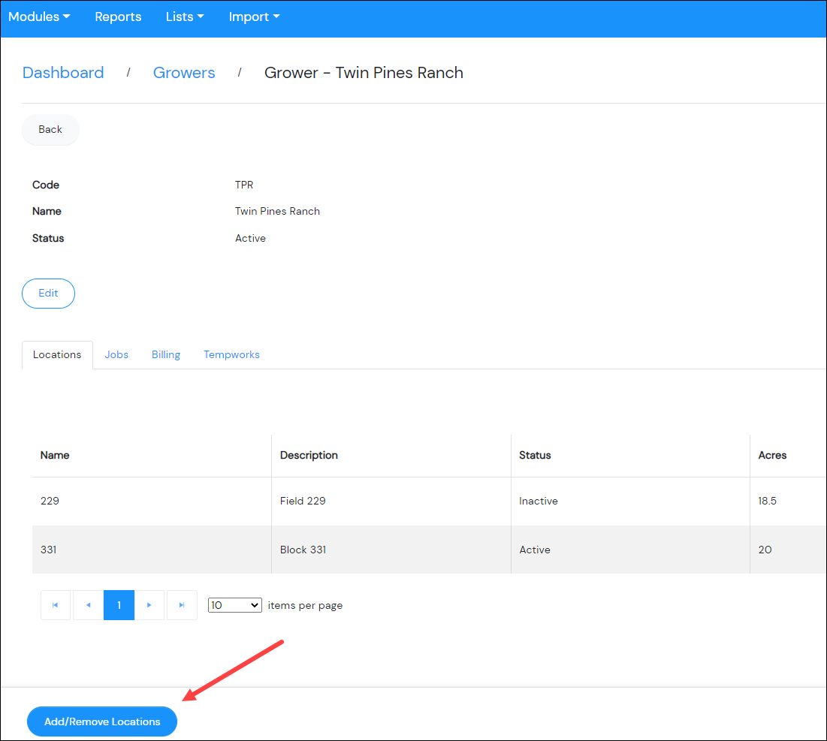Screen dimensions: 827x741
Task: Switch to the Jobs tab
Action: click(x=116, y=354)
